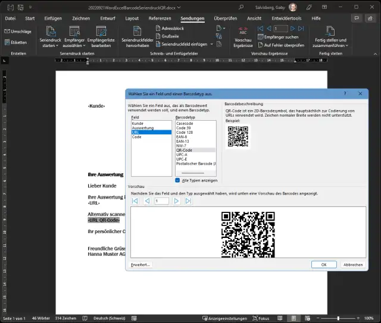Insert Adressblock from the ribbon
The height and width of the screenshot is (323, 381).
point(171,28)
